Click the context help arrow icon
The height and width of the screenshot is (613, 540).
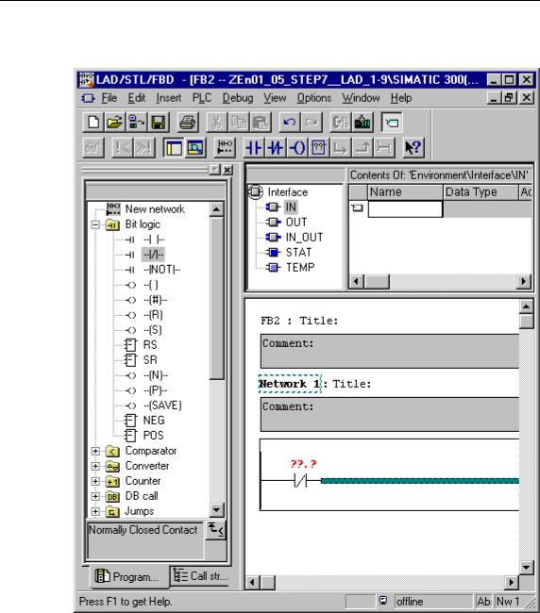point(413,148)
